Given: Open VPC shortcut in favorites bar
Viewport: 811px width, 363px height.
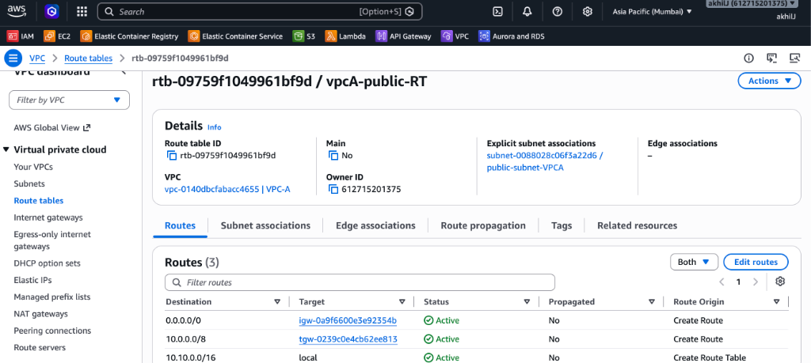Looking at the screenshot, I should coord(455,36).
